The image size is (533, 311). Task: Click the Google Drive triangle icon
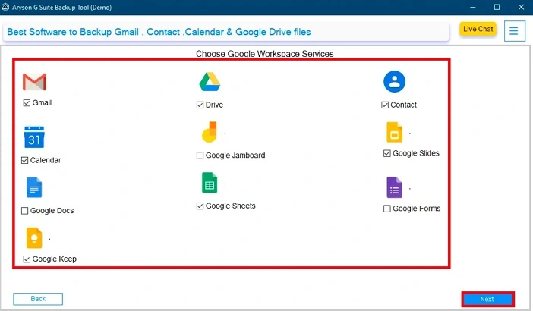(210, 82)
